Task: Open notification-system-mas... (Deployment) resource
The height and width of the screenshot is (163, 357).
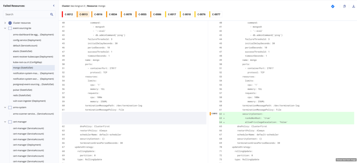Action: pyautogui.click(x=33, y=73)
